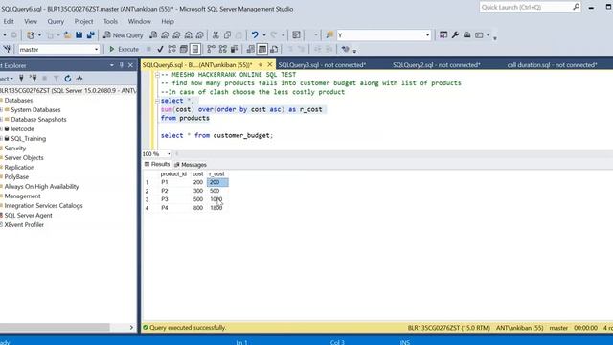The height and width of the screenshot is (345, 613).
Task: Open the master database dropdown
Action: click(x=96, y=50)
